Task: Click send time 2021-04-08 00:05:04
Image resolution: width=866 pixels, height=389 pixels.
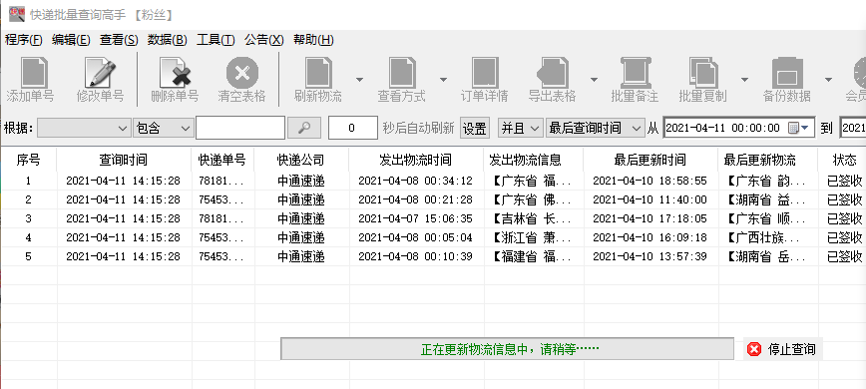Action: point(416,237)
